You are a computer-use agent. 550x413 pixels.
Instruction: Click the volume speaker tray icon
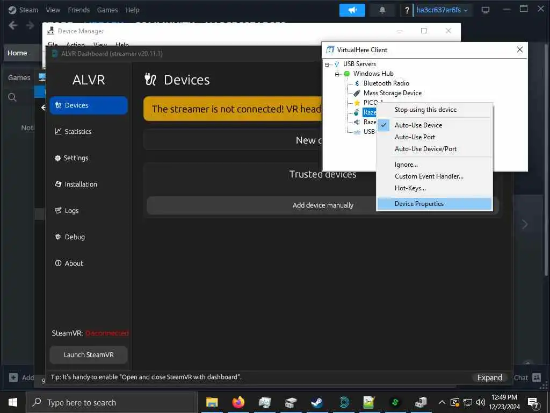(481, 402)
